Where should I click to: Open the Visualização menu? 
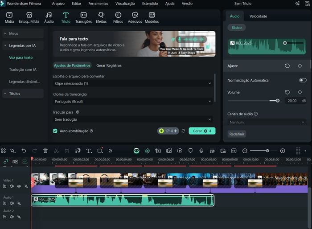pyautogui.click(x=125, y=4)
